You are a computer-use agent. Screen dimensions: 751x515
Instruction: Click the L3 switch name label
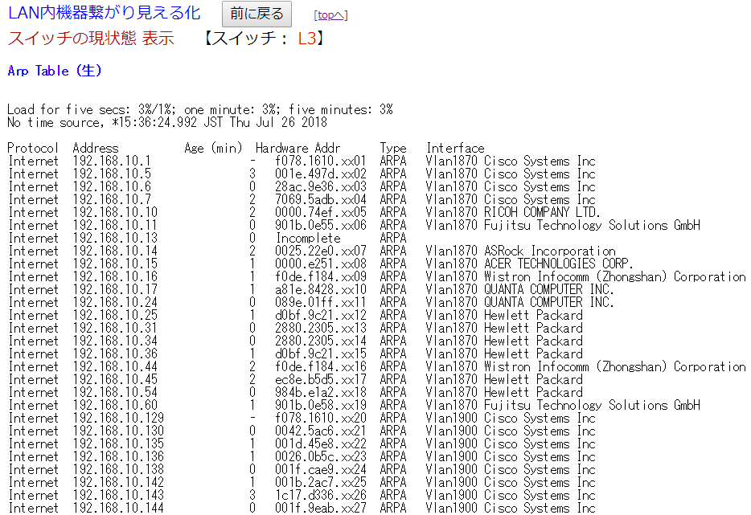pyautogui.click(x=307, y=39)
